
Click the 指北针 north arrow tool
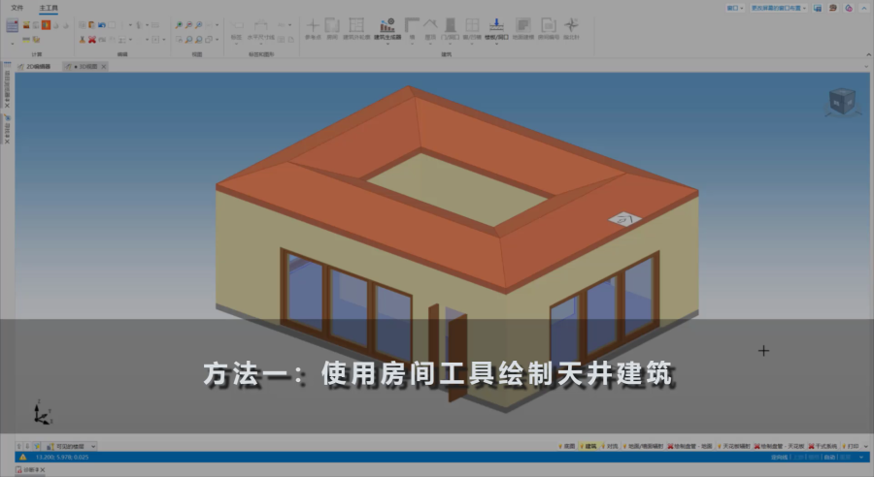tap(572, 28)
